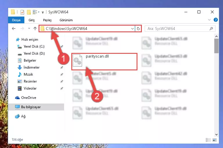The width and height of the screenshot is (223, 148).
Task: Switch to large icons view in status bar
Action: [x=215, y=140]
